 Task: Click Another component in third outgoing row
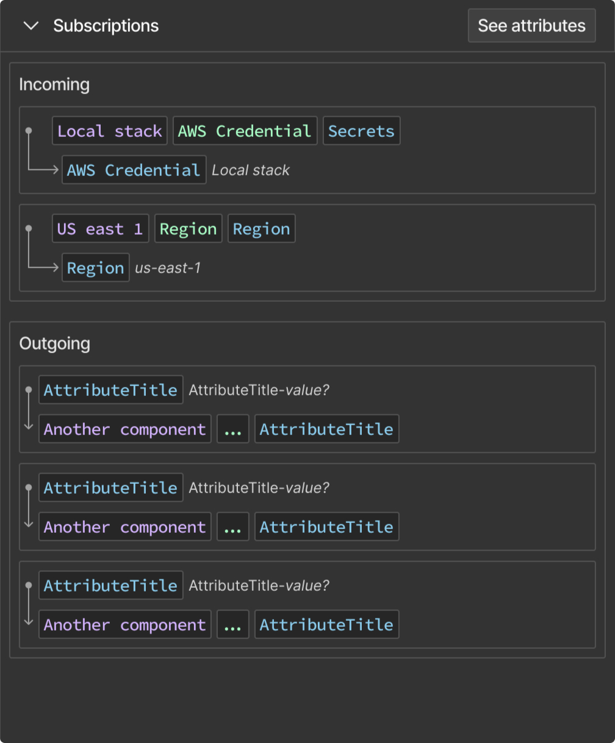coord(124,624)
